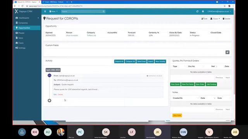Click the yellow New Note button
Viewport: 248px width, 139px height.
tap(177, 115)
